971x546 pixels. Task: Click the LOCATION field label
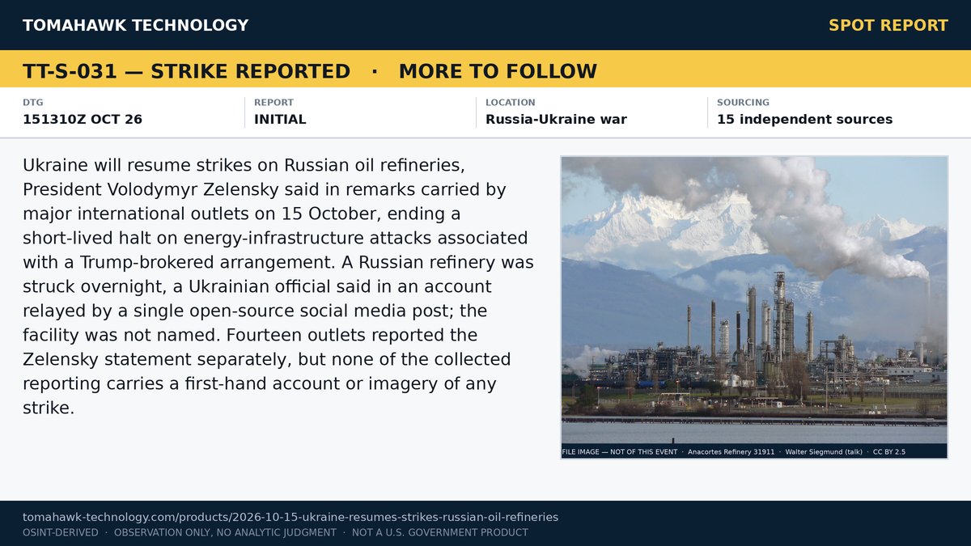pyautogui.click(x=511, y=103)
